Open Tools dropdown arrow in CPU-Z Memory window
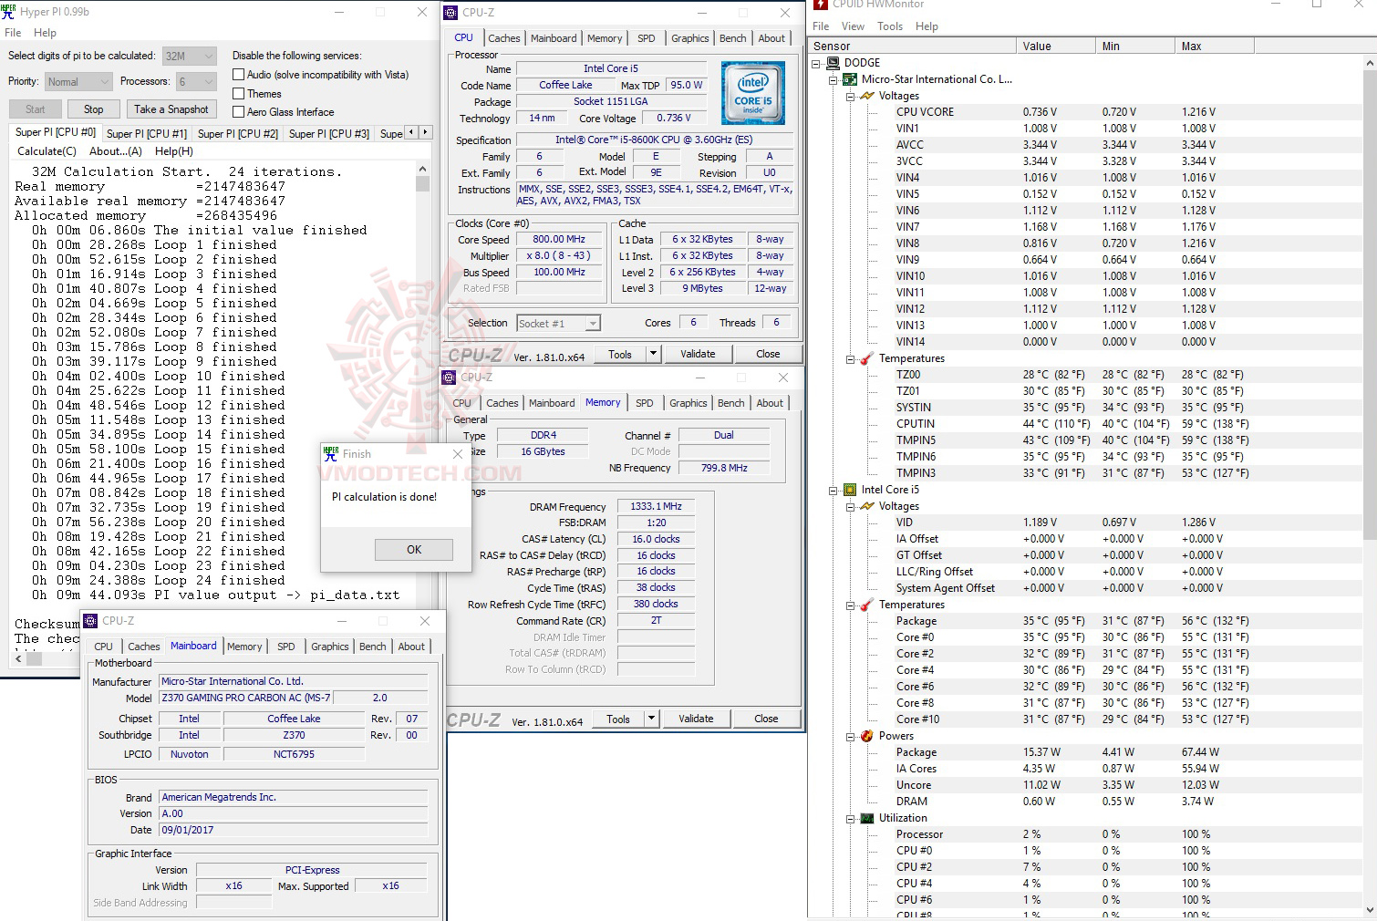1377x921 pixels. pyautogui.click(x=651, y=719)
